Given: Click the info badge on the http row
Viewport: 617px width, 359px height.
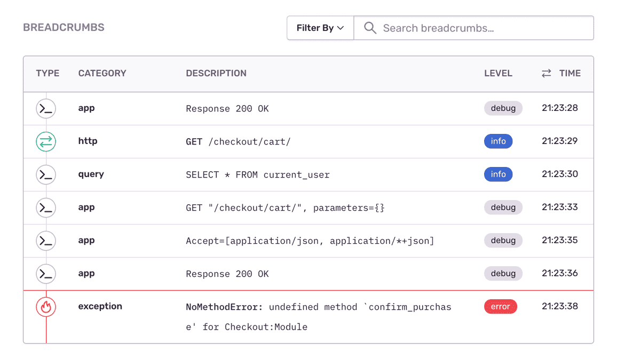Looking at the screenshot, I should coord(498,141).
